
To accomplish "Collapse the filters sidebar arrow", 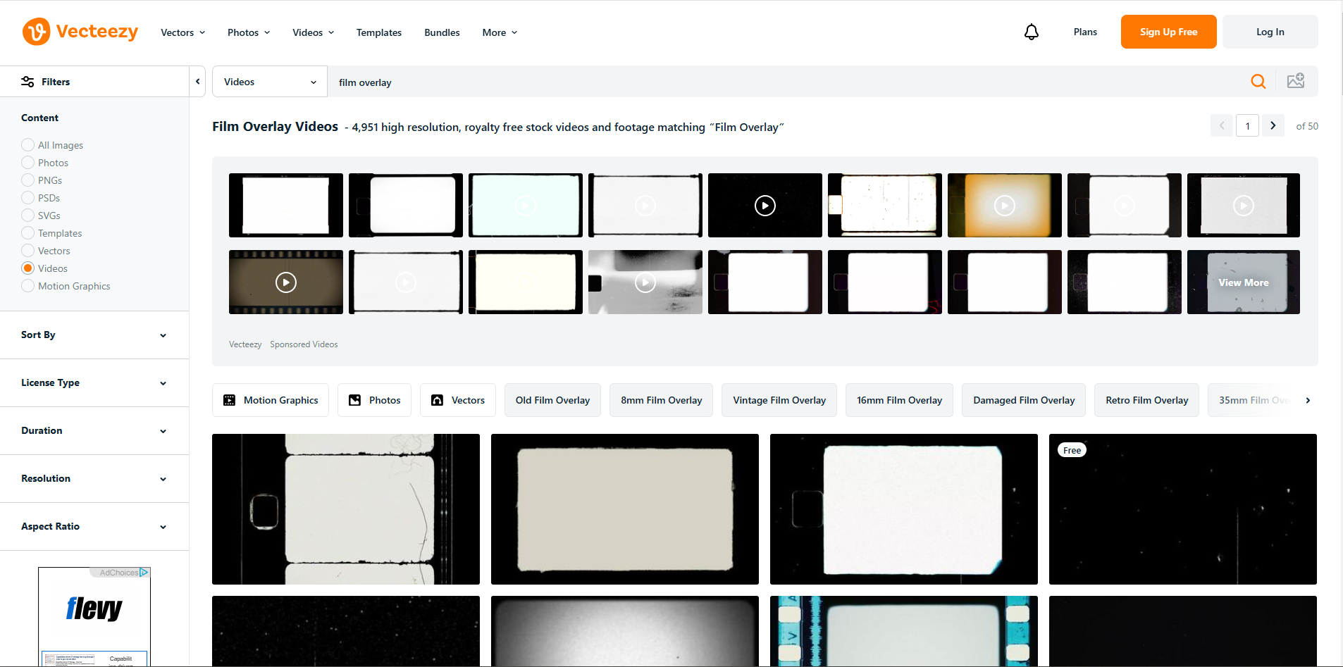I will click(x=198, y=82).
